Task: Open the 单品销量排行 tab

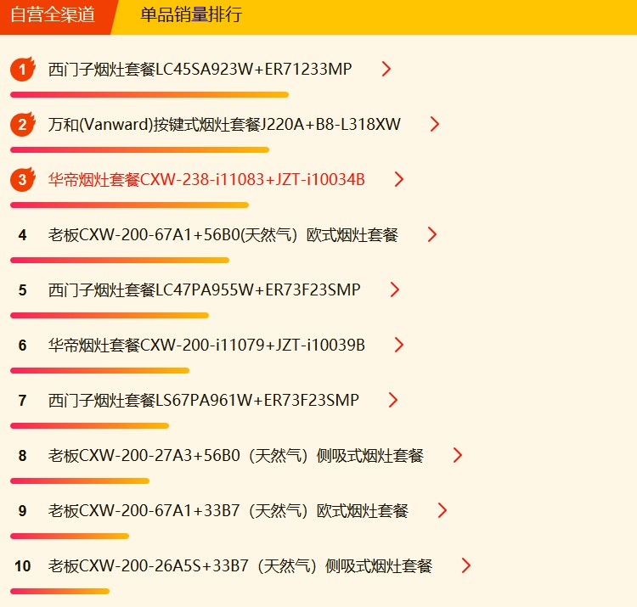Action: [191, 15]
